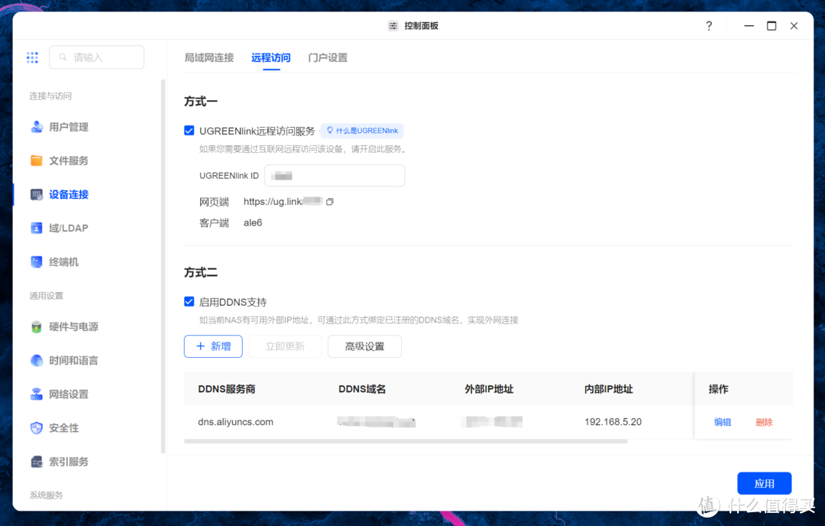Viewport: 825px width, 526px height.
Task: Switch to the 门户设置 tab
Action: coord(327,57)
